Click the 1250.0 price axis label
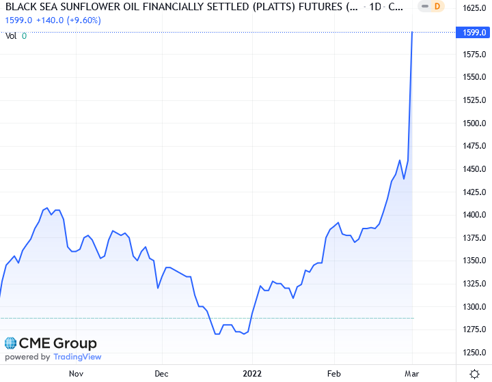 point(474,353)
